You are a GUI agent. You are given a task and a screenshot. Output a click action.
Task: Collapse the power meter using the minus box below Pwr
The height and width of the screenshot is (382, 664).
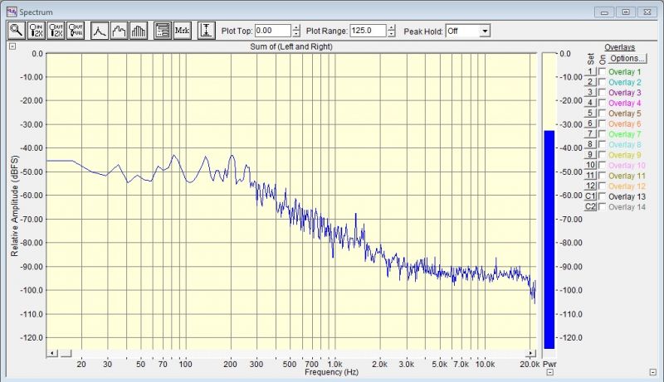[549, 372]
